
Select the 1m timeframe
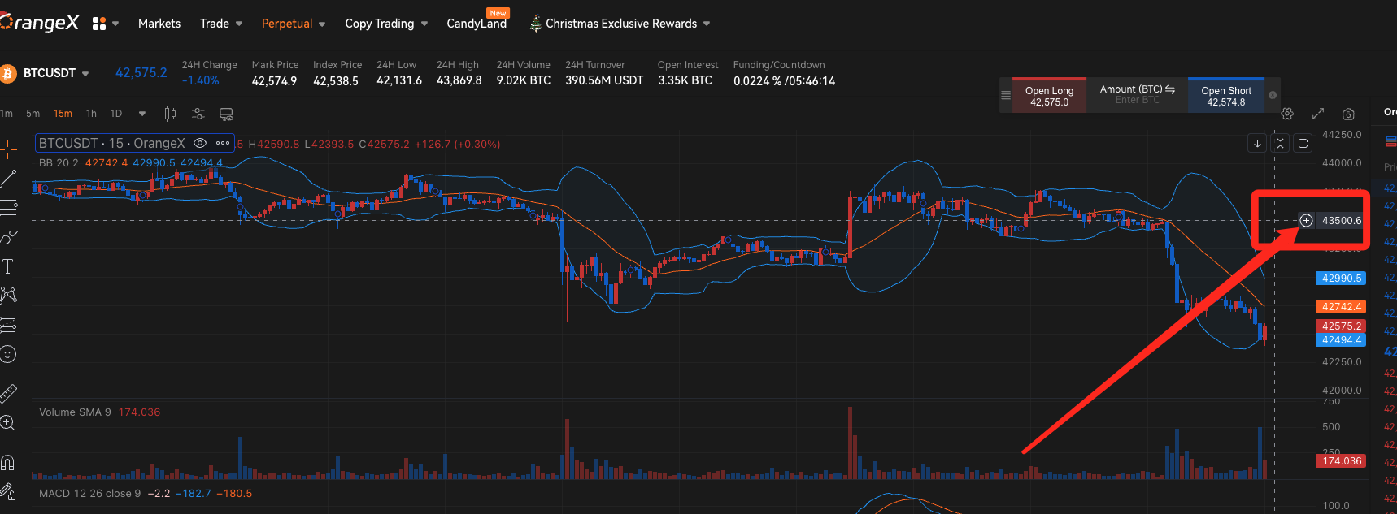[7, 114]
